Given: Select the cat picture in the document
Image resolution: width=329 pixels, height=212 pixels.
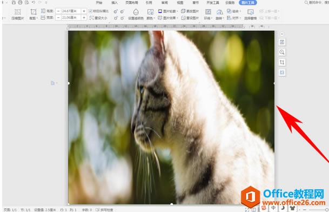Looking at the screenshot, I should (x=171, y=117).
